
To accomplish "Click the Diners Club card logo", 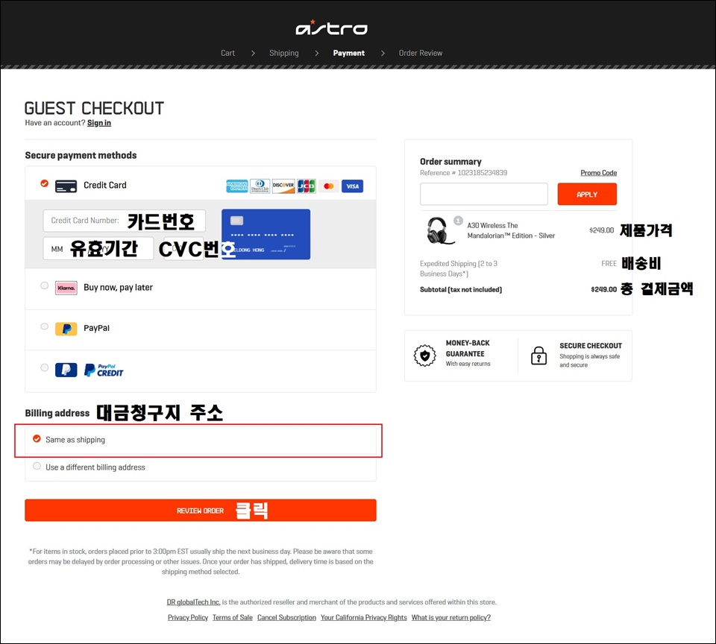I will (260, 186).
